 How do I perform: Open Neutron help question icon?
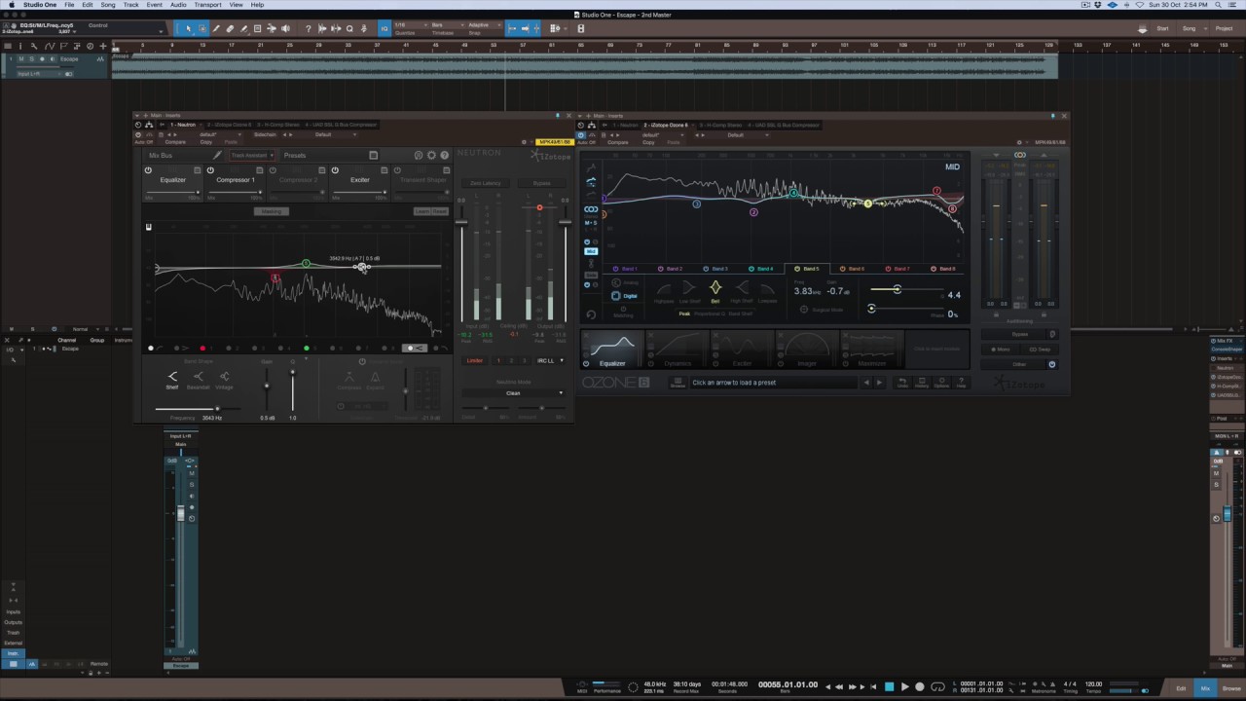[445, 156]
